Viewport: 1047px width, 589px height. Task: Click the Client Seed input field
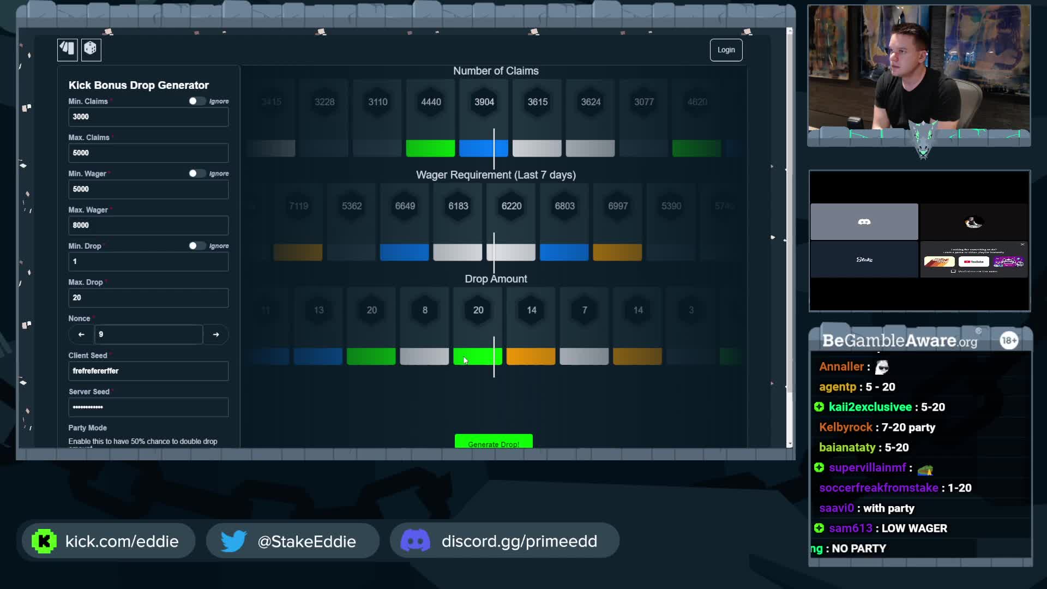point(148,371)
